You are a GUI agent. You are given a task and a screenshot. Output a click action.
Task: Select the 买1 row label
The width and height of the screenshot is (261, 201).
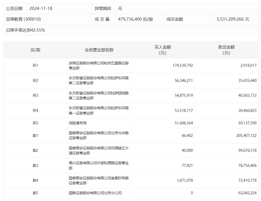35,65
